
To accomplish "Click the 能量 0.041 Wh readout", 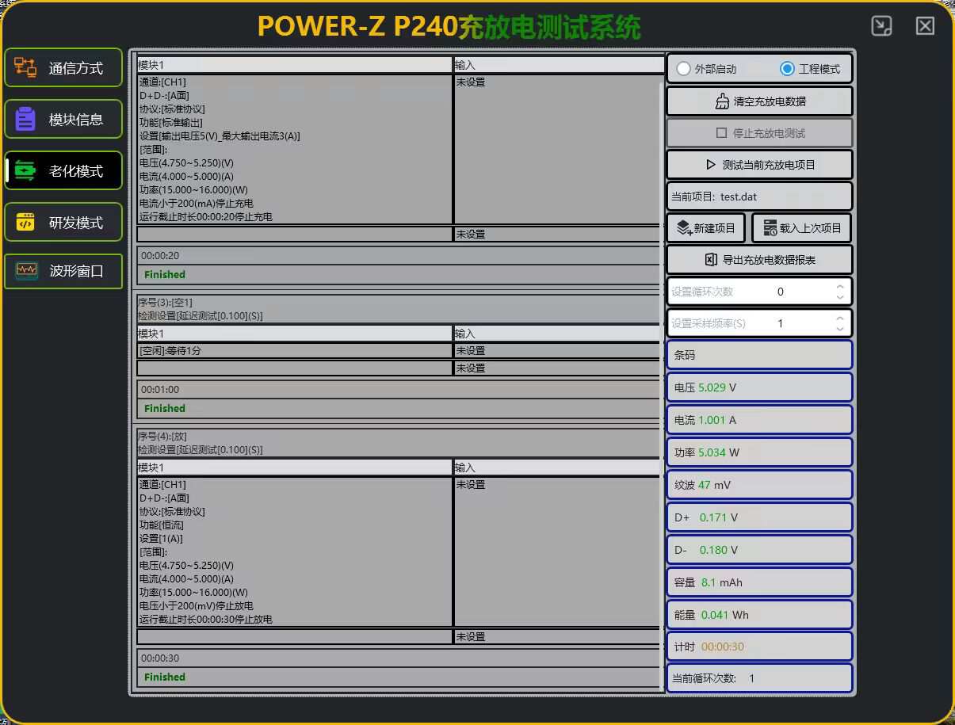I will (x=759, y=614).
